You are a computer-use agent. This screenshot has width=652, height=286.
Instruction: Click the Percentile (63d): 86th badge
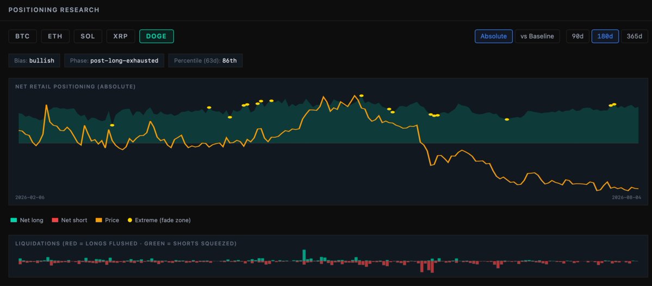(206, 60)
